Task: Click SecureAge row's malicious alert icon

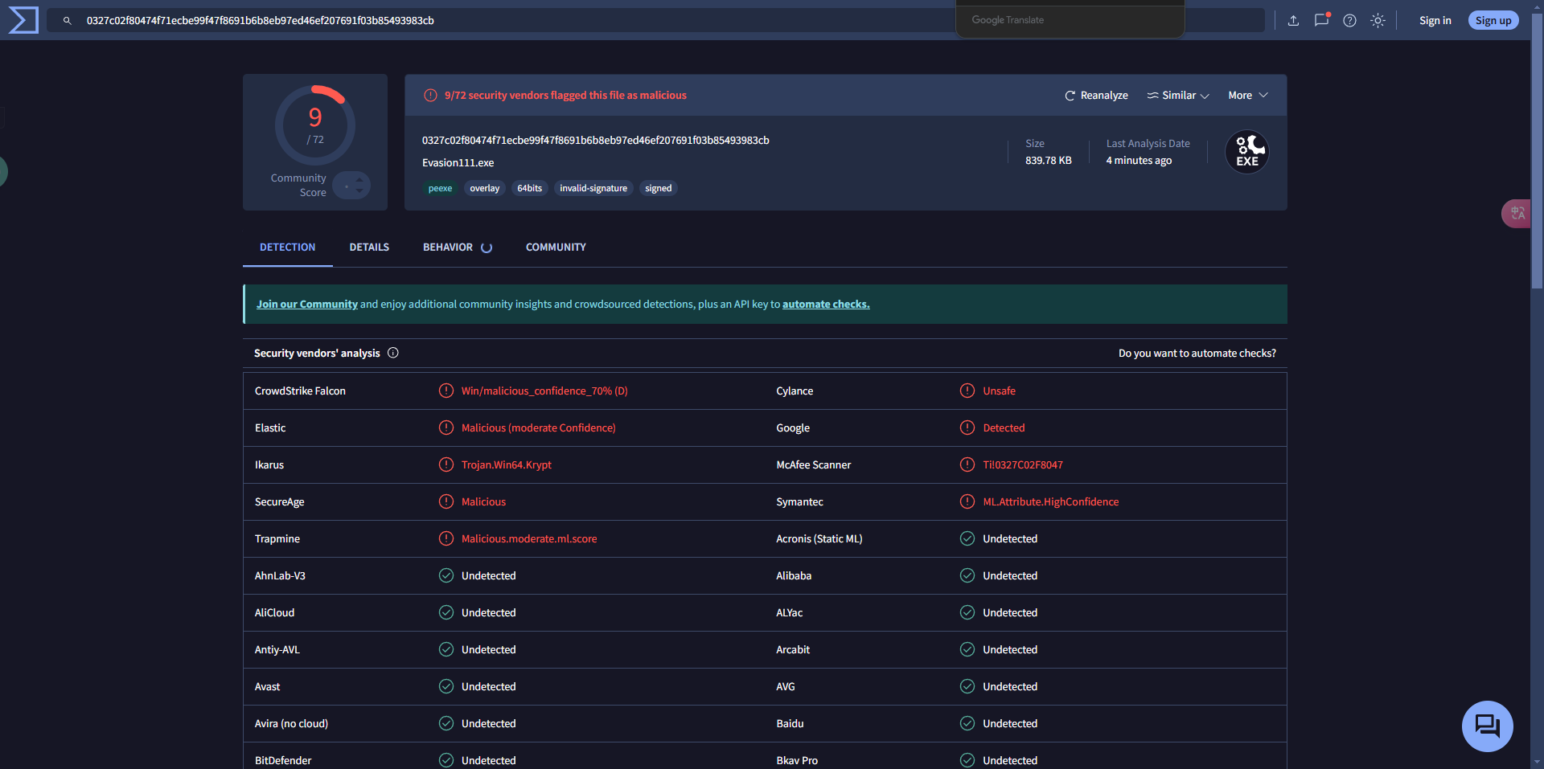Action: (446, 501)
